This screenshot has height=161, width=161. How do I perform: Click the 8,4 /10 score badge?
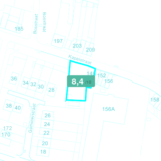pyautogui.click(x=81, y=81)
